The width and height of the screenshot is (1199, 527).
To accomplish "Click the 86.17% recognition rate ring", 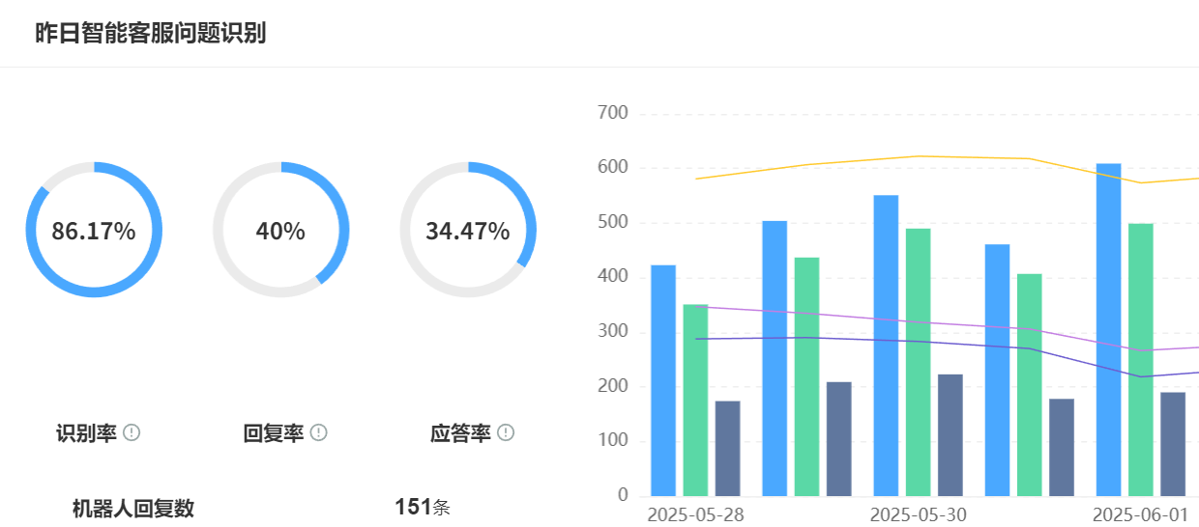I will click(x=94, y=231).
